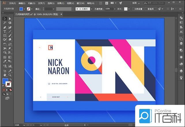The image size is (185, 127).
Task: Choose the Rotate tool
Action: pyautogui.click(x=5, y=44)
